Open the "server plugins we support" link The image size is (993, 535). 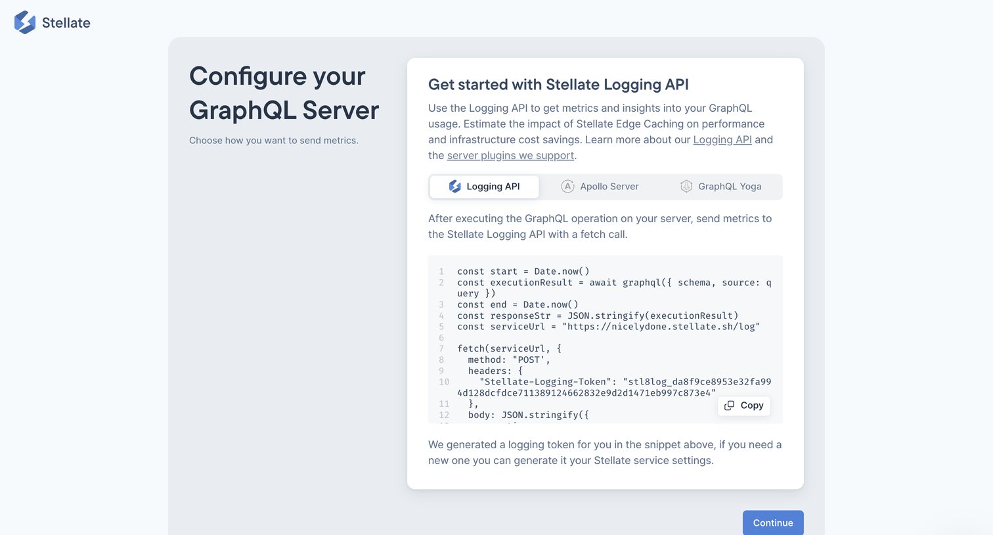(x=510, y=155)
